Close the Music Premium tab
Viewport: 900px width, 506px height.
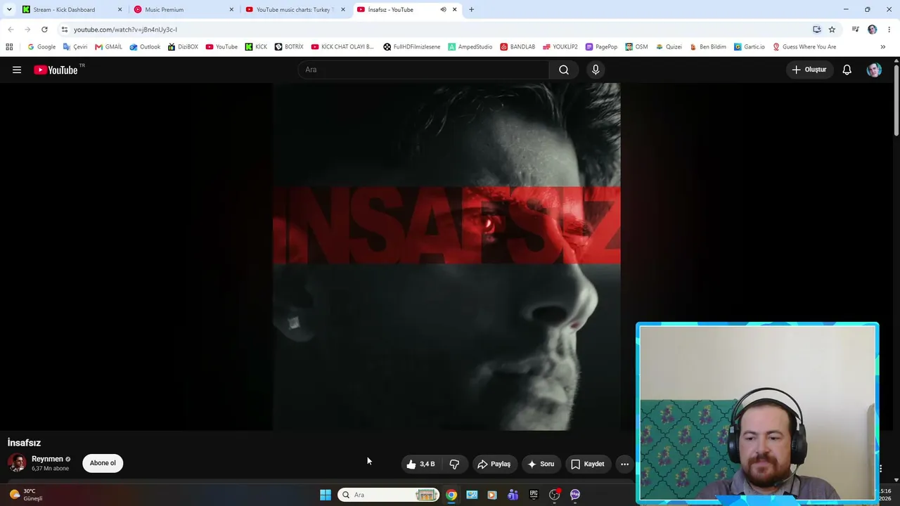[231, 10]
